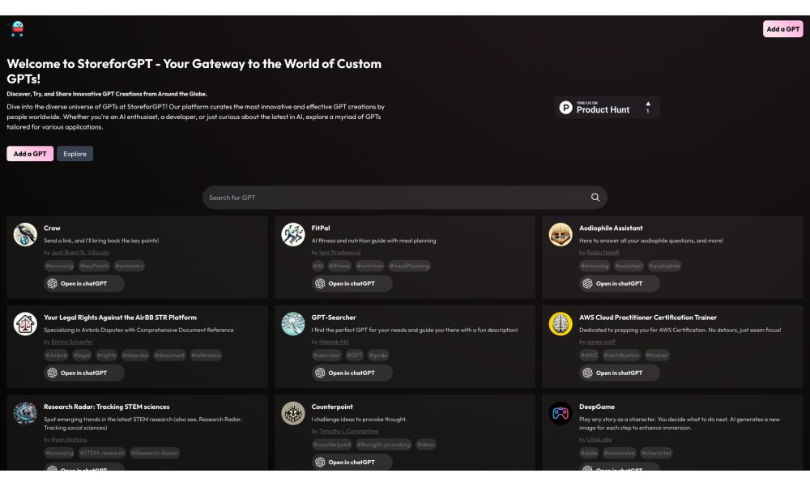
Task: Visit author james wolf link
Action: (601, 342)
